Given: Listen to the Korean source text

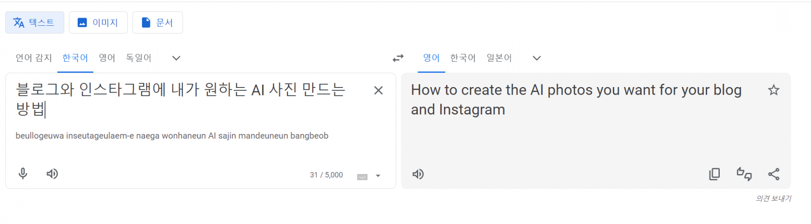Looking at the screenshot, I should [52, 174].
